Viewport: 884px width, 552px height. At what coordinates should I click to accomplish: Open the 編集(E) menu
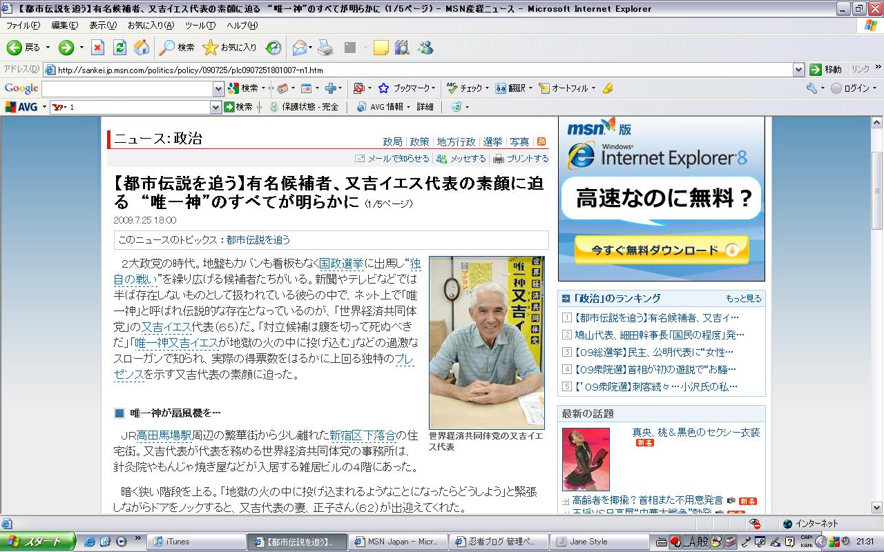(x=64, y=26)
